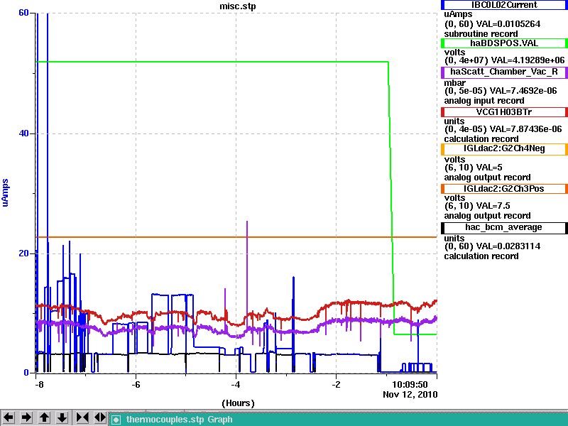Click the 'analog input record' legend text
Viewport: 568px width, 426px height.
tap(484, 101)
